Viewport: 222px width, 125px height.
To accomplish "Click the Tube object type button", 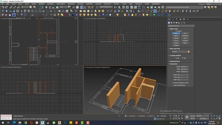I will pos(185,38).
